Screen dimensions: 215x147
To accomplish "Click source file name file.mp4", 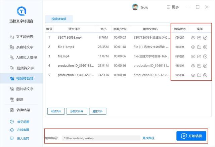I will pyautogui.click(x=63, y=56).
